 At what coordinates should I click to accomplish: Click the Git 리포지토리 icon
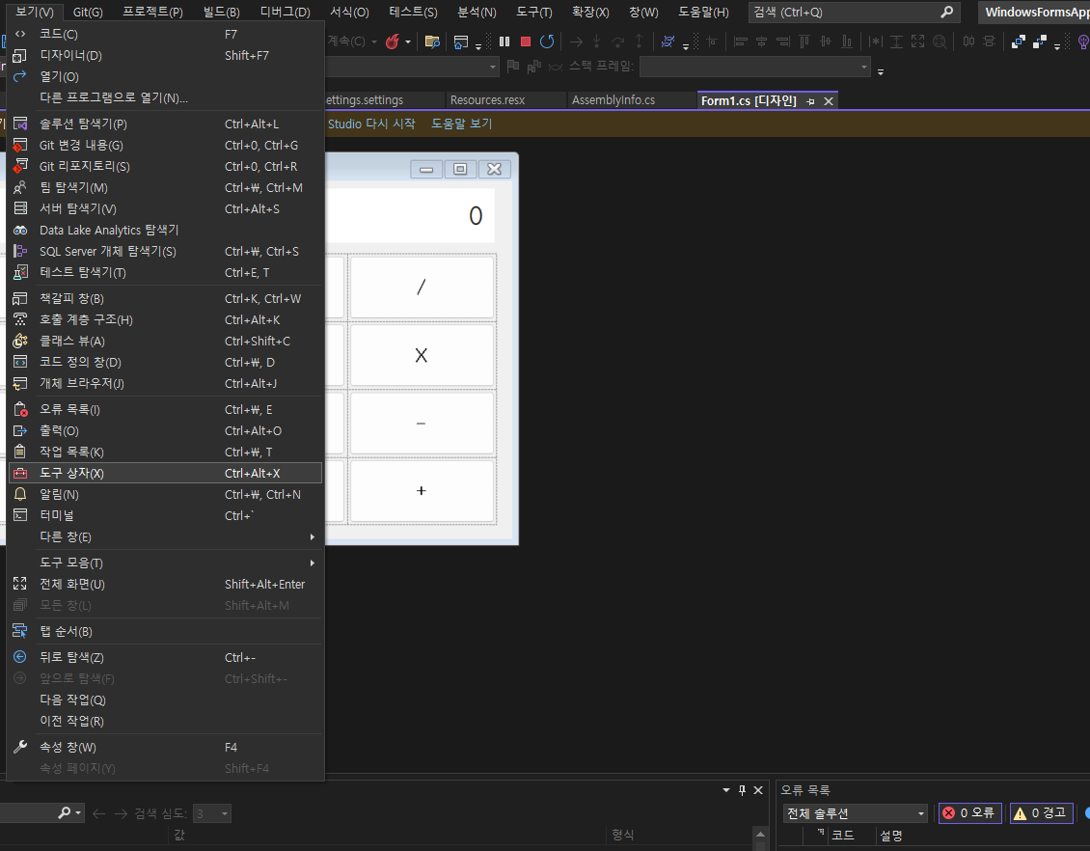20,166
